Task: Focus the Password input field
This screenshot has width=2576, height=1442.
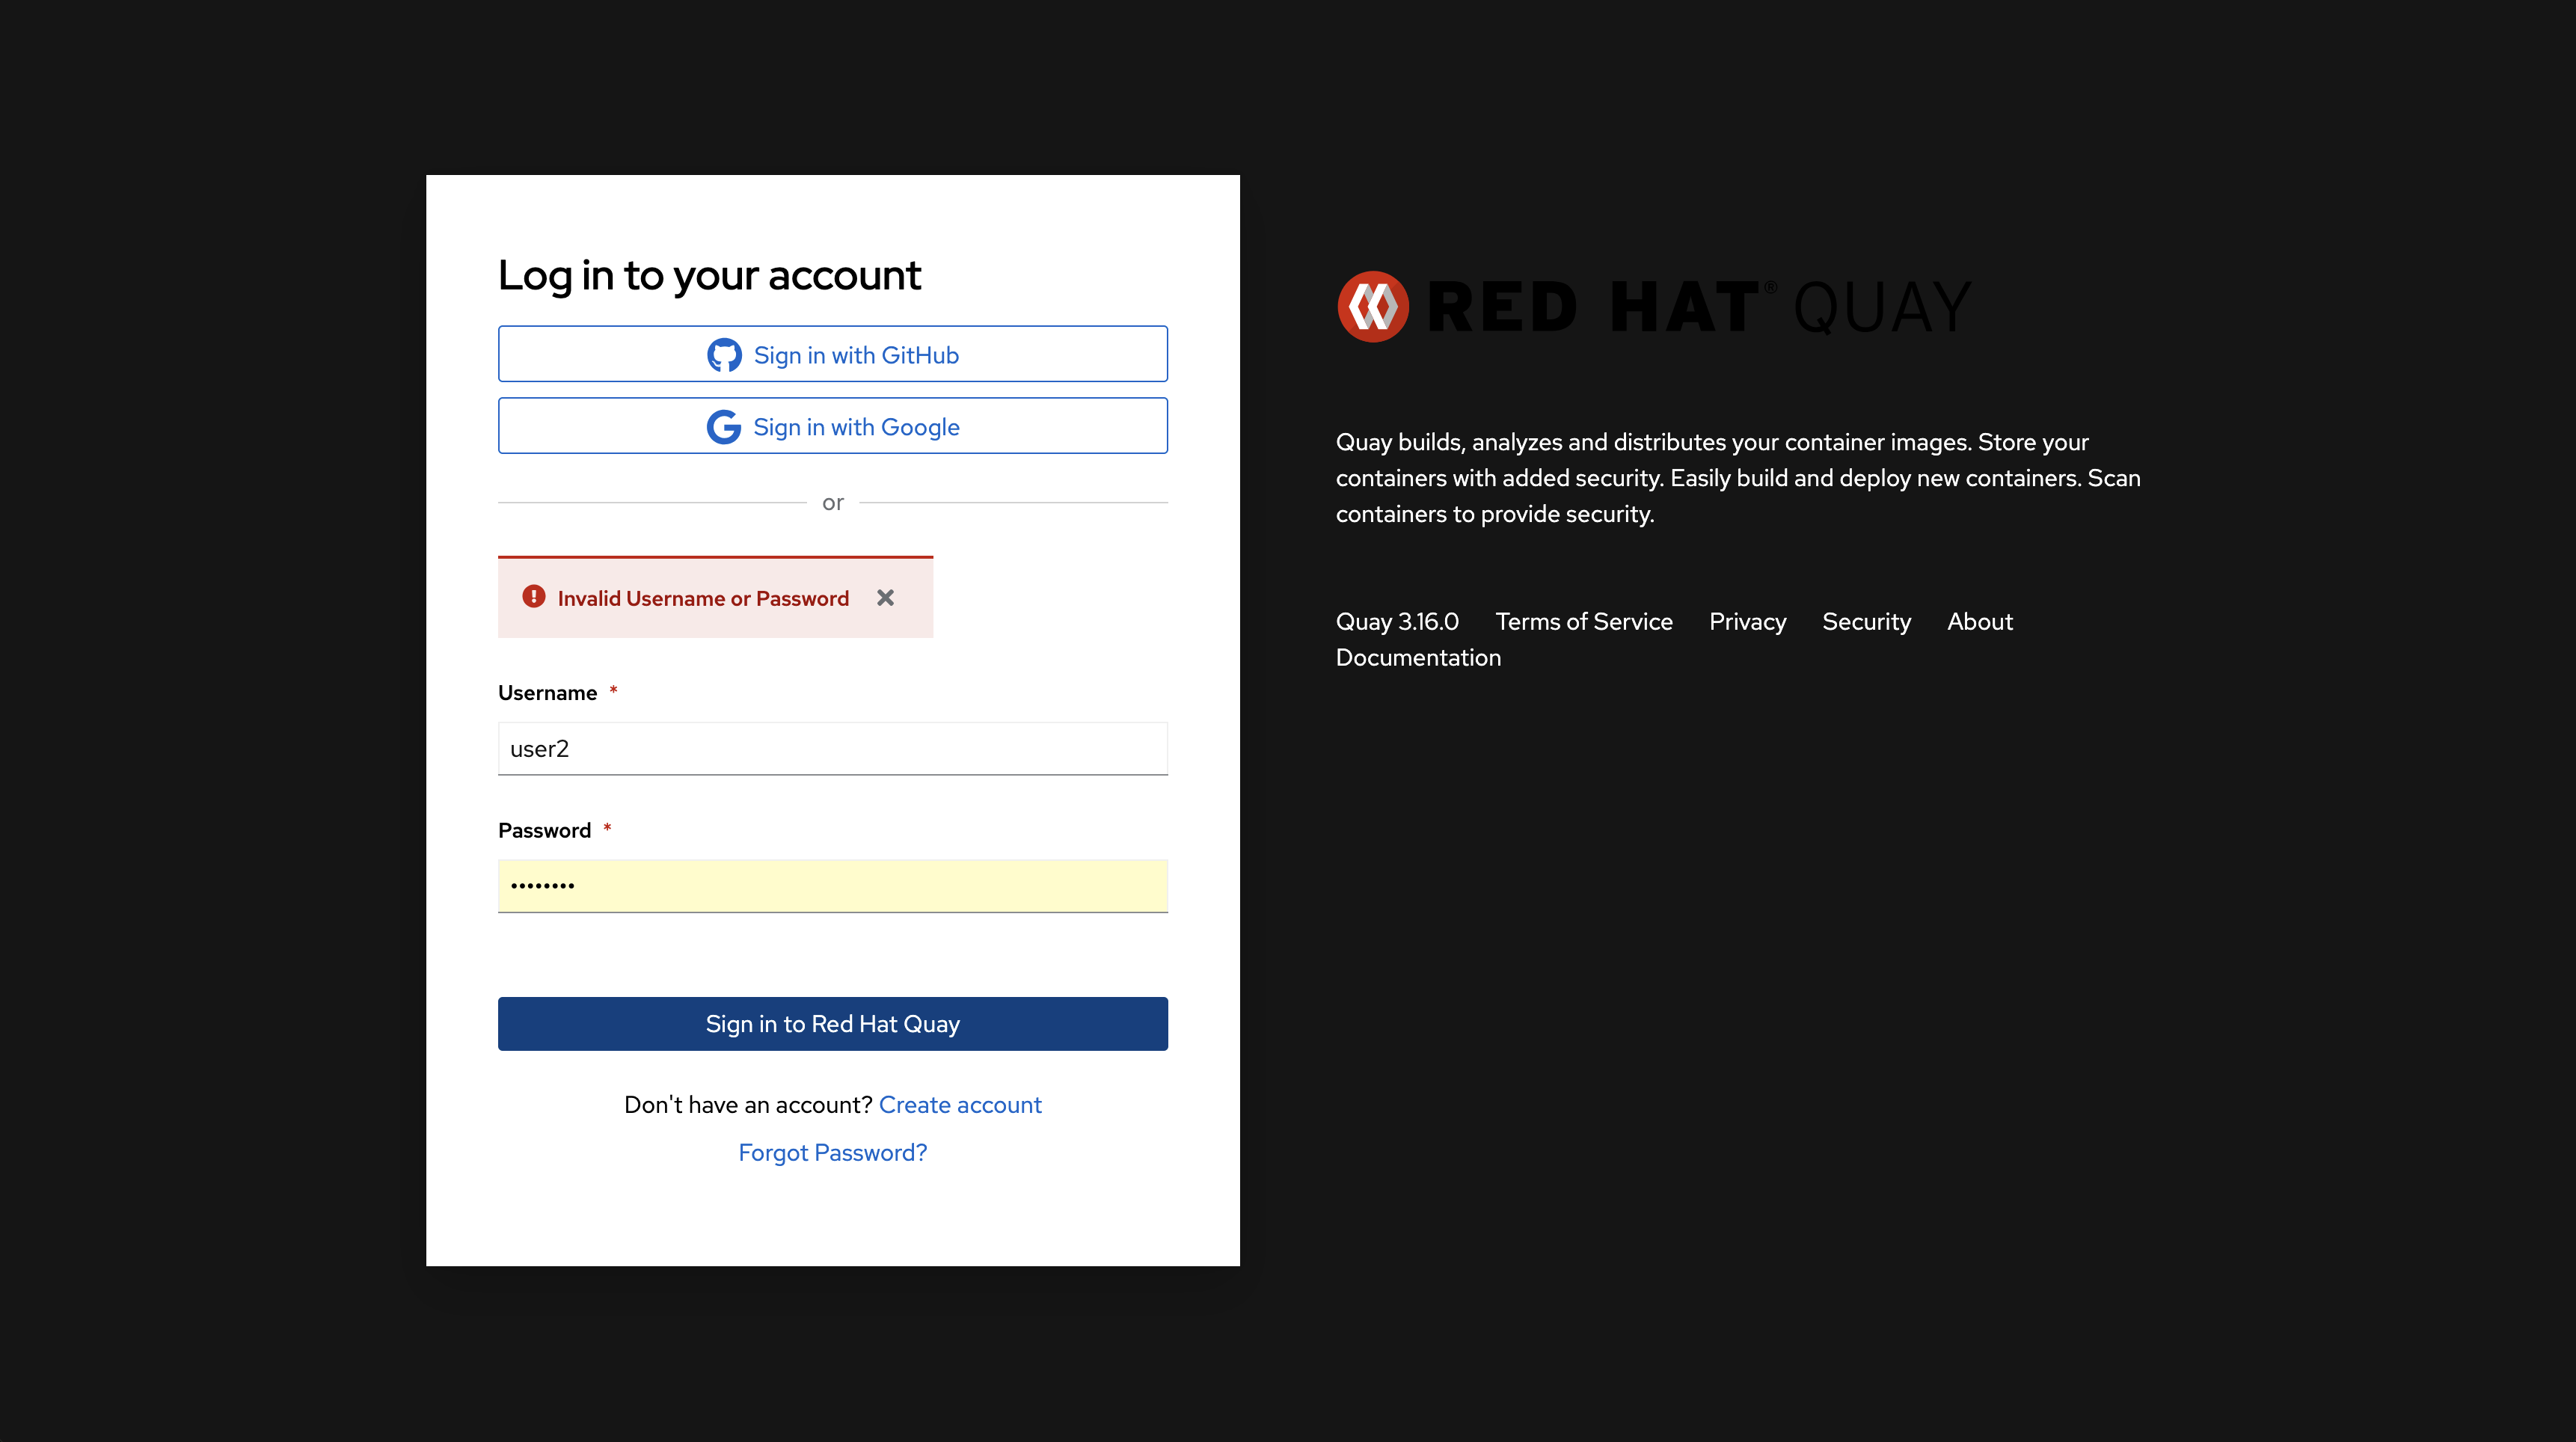Action: 832,886
